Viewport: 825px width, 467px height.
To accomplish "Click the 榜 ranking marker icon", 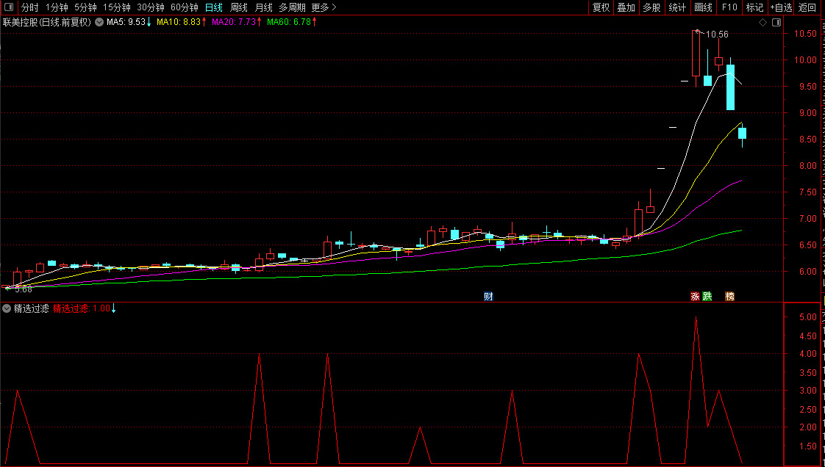I will click(x=729, y=297).
